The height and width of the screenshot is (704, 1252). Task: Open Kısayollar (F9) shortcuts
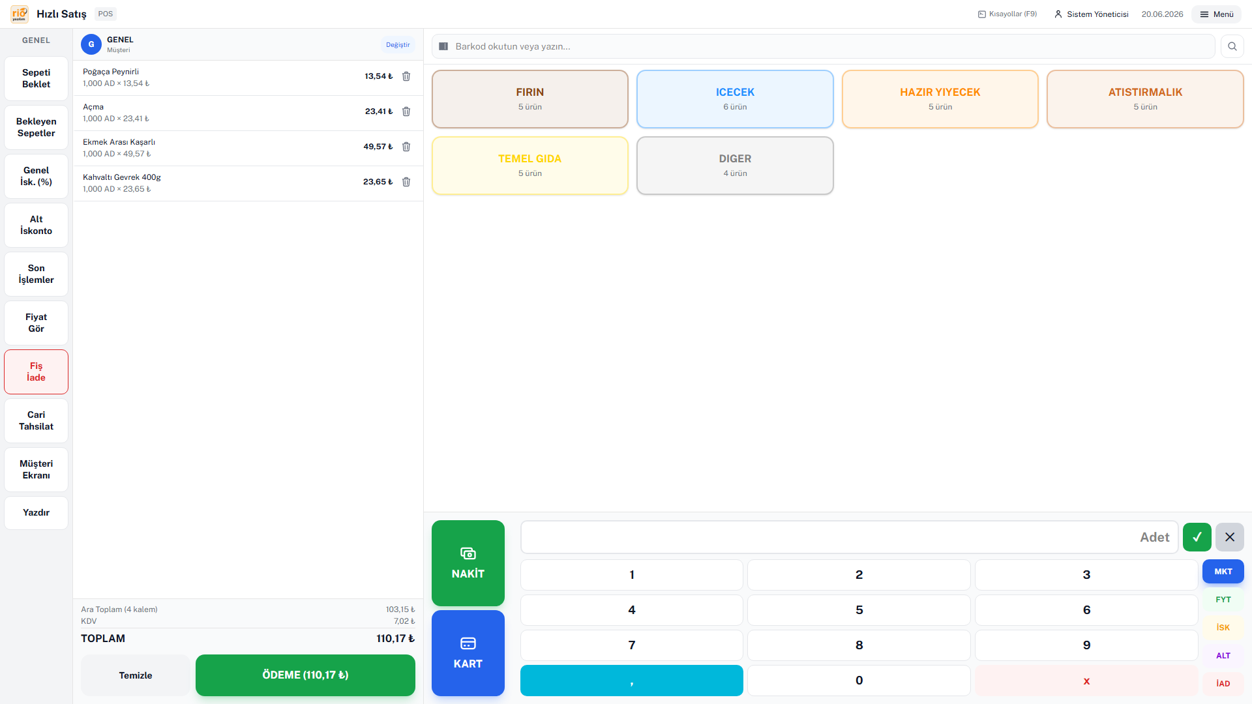[1007, 14]
